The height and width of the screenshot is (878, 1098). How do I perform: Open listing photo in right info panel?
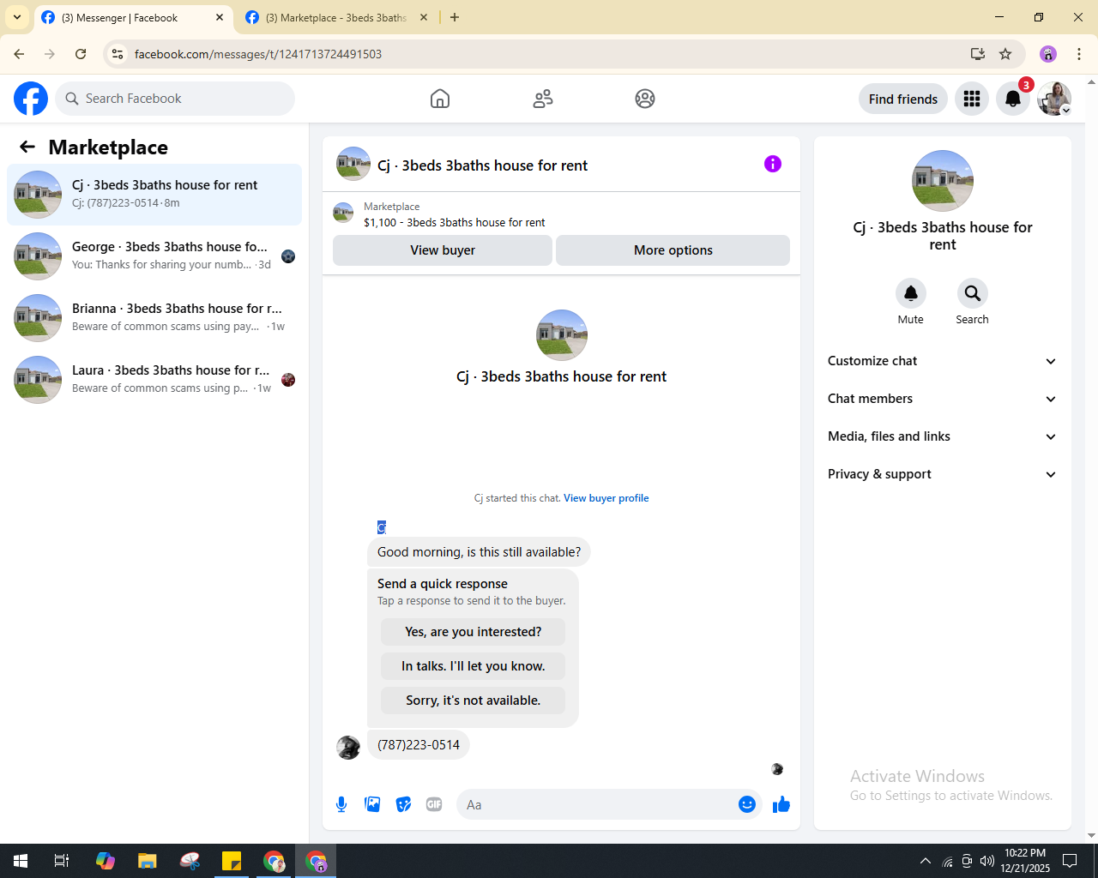(x=943, y=181)
